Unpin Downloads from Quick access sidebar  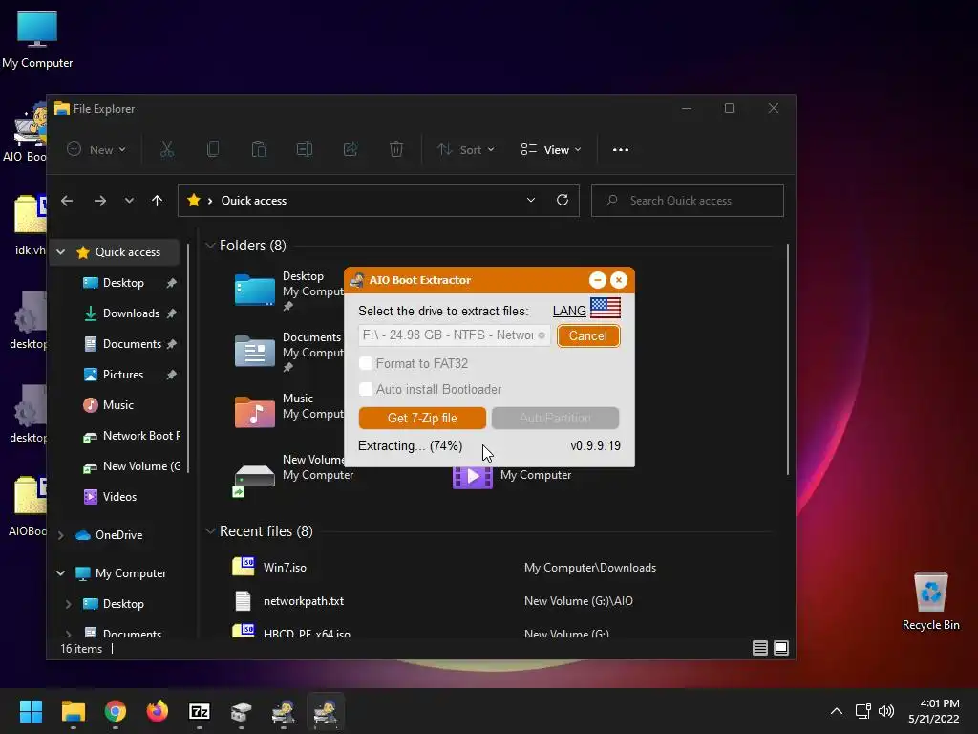pos(172,313)
